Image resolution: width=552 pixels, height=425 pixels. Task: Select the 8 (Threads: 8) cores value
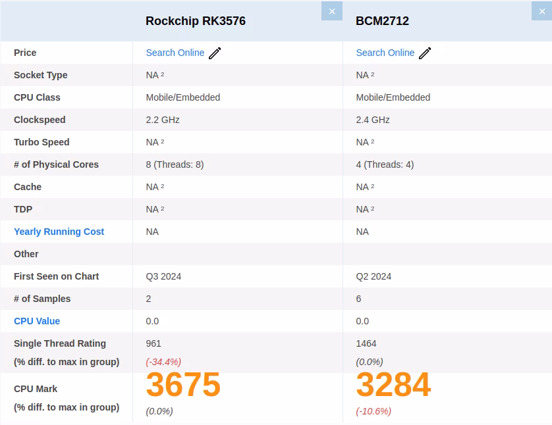coord(175,164)
